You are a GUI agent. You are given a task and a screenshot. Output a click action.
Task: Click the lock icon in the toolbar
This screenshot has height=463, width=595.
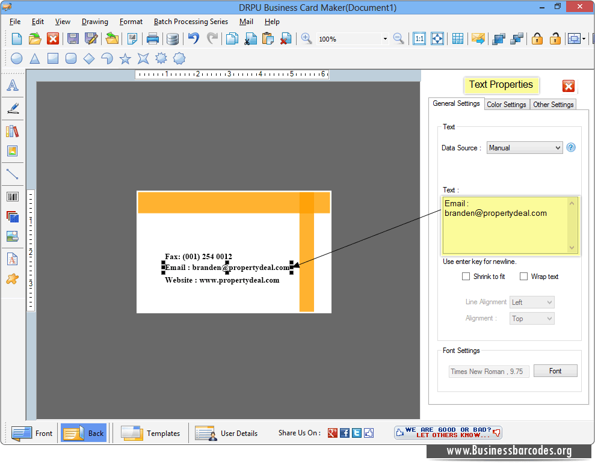[537, 38]
